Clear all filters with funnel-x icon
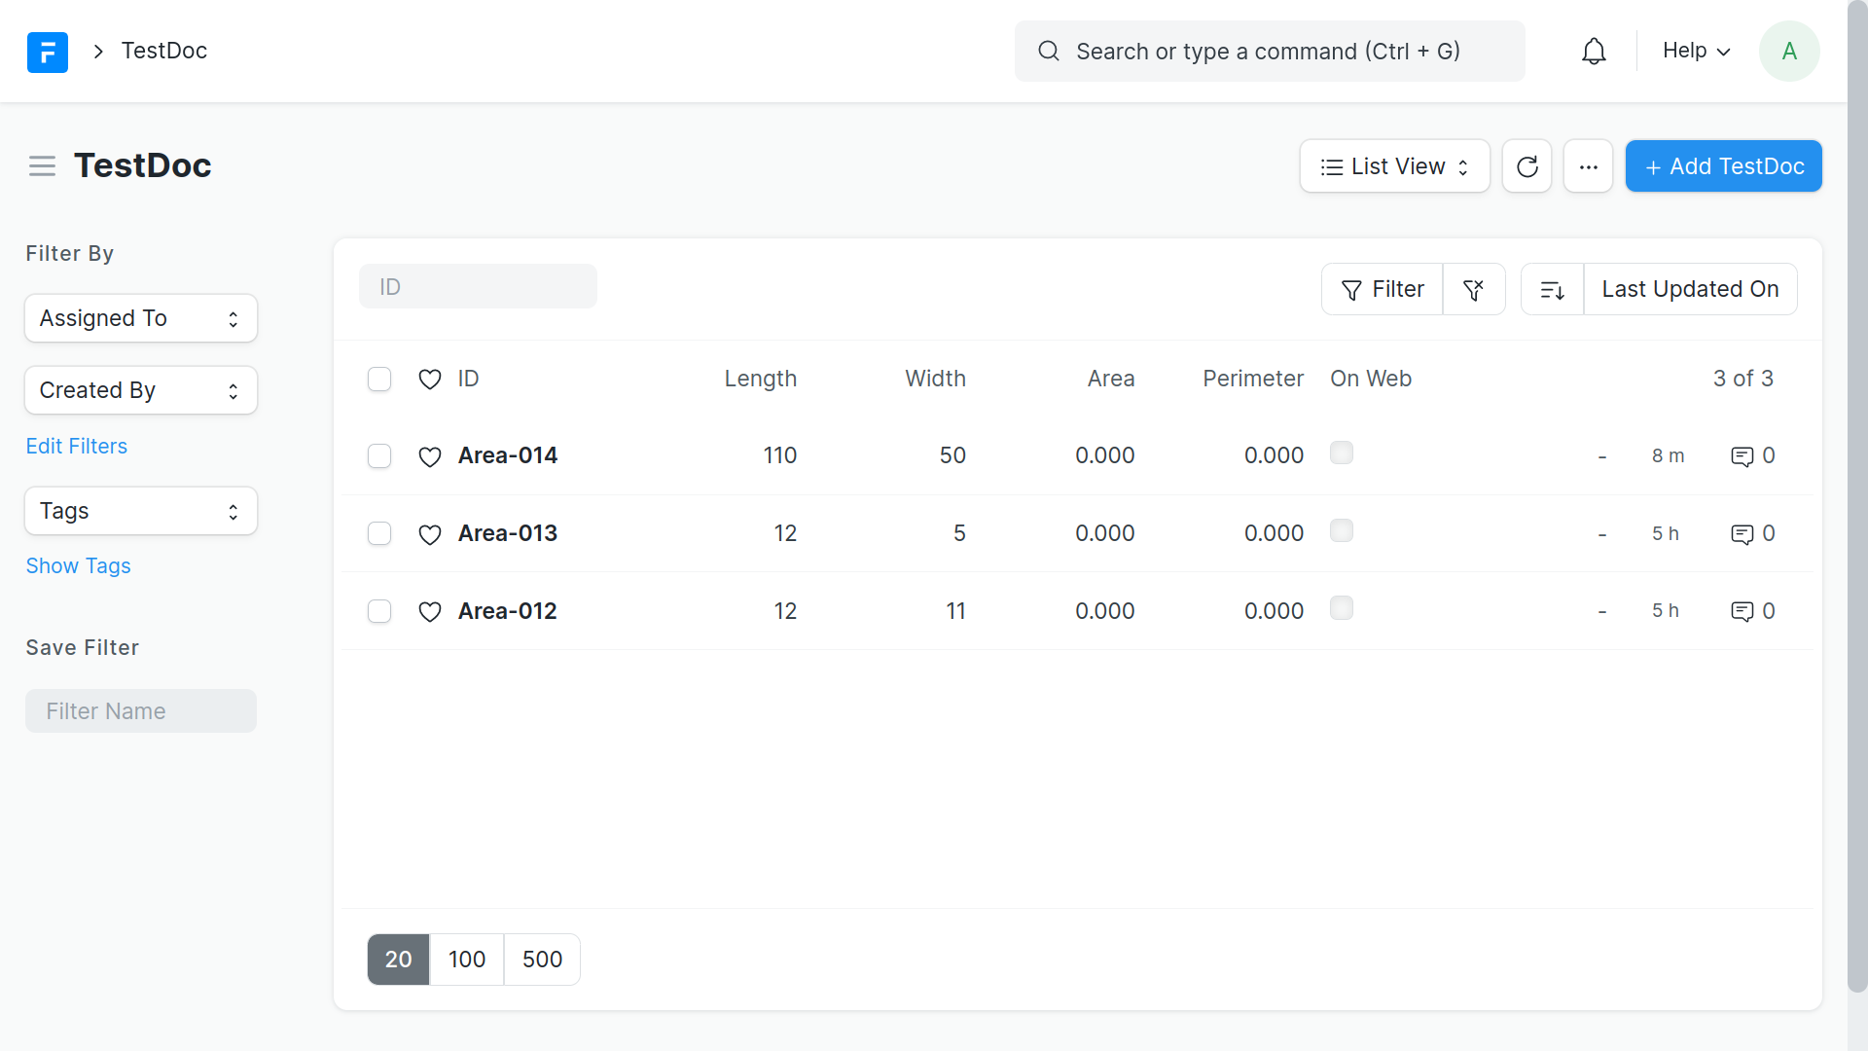The width and height of the screenshot is (1868, 1051). point(1473,289)
